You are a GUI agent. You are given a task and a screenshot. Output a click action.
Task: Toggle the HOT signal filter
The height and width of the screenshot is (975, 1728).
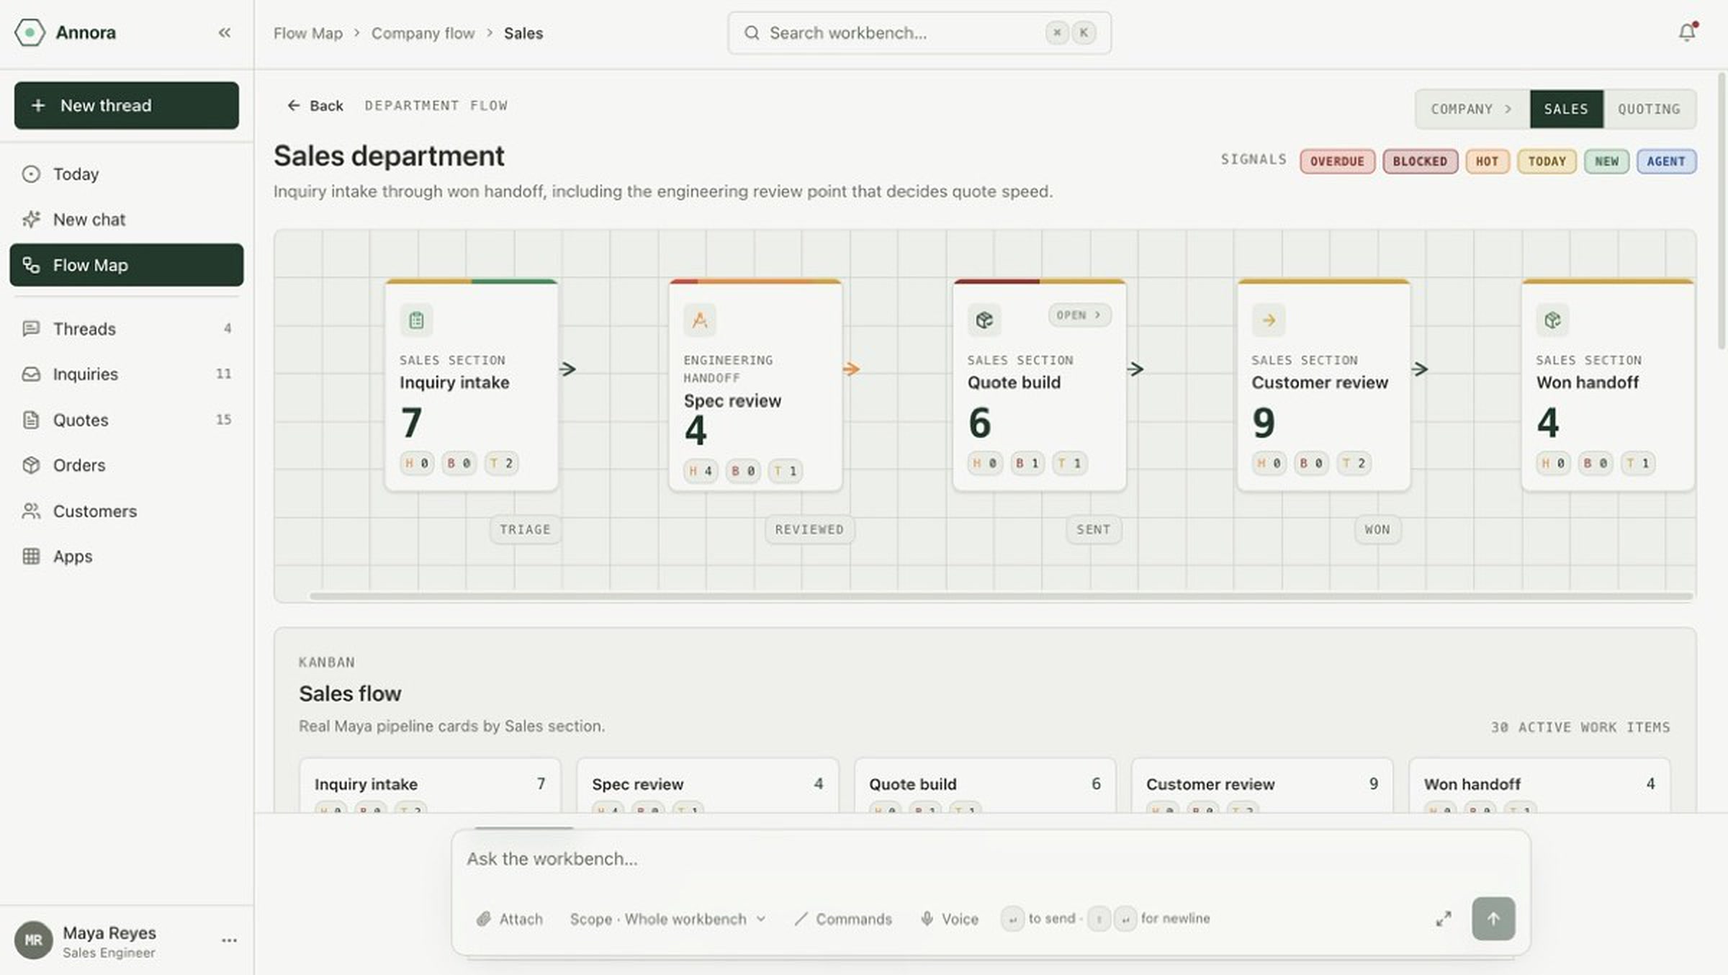1487,161
